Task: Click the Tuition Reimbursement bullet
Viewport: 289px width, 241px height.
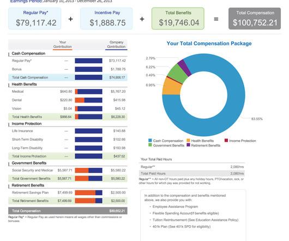Action: point(195,220)
